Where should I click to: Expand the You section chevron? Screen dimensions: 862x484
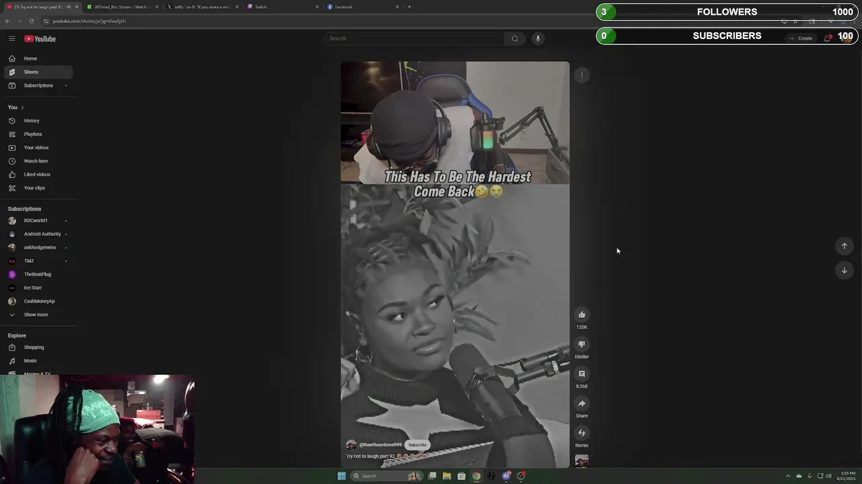point(22,108)
